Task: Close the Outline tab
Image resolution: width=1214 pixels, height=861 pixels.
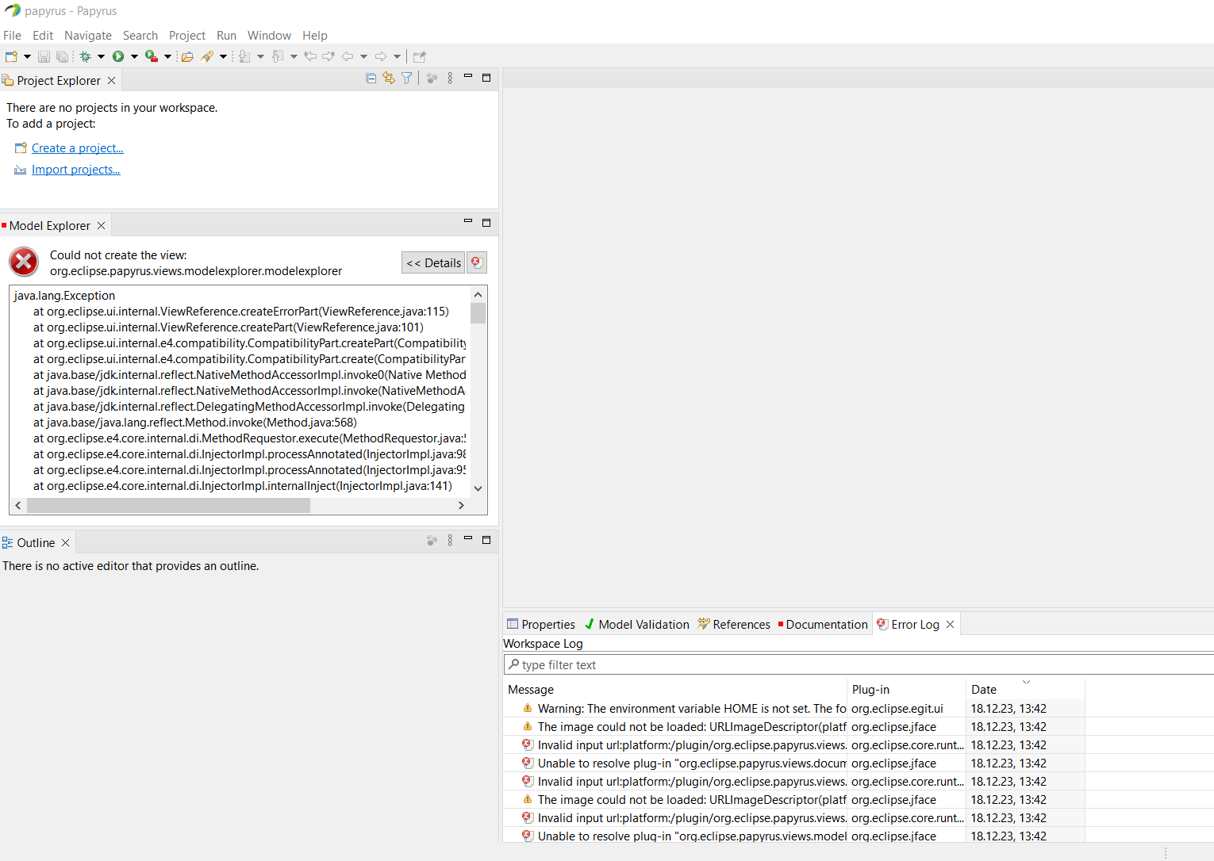Action: click(66, 543)
